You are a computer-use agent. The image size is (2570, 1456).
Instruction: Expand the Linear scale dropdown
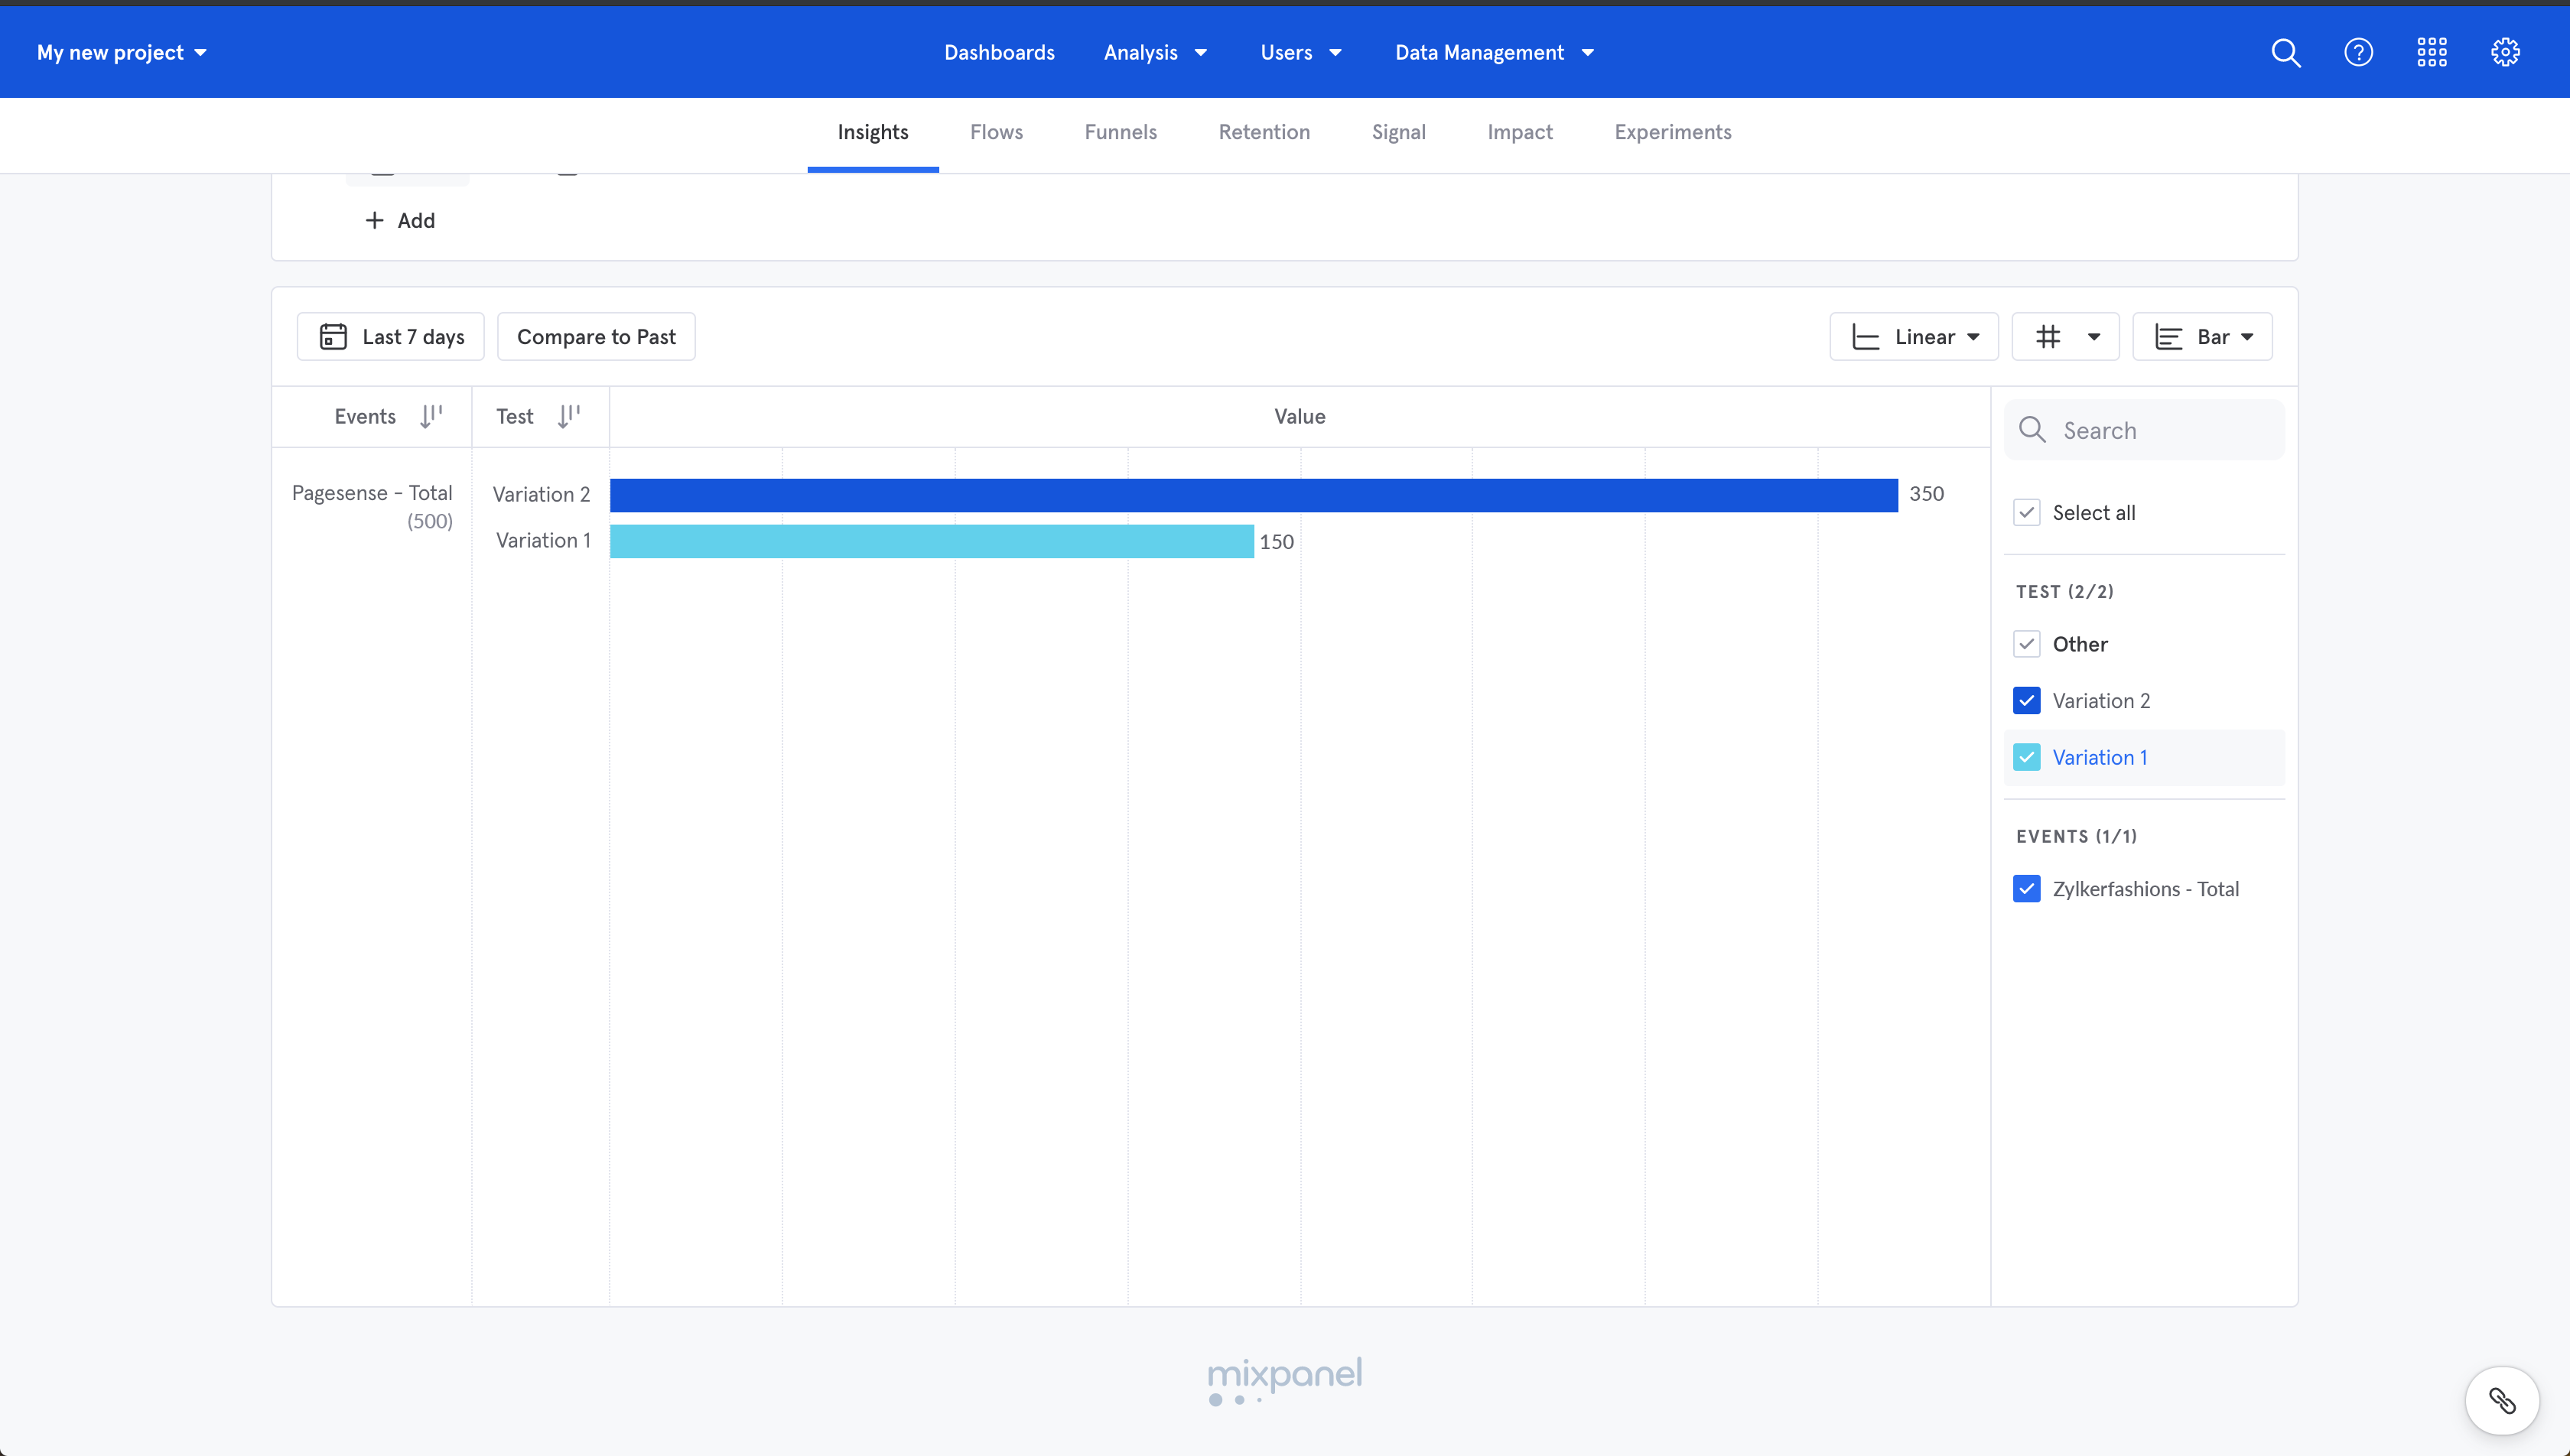[x=1914, y=337]
